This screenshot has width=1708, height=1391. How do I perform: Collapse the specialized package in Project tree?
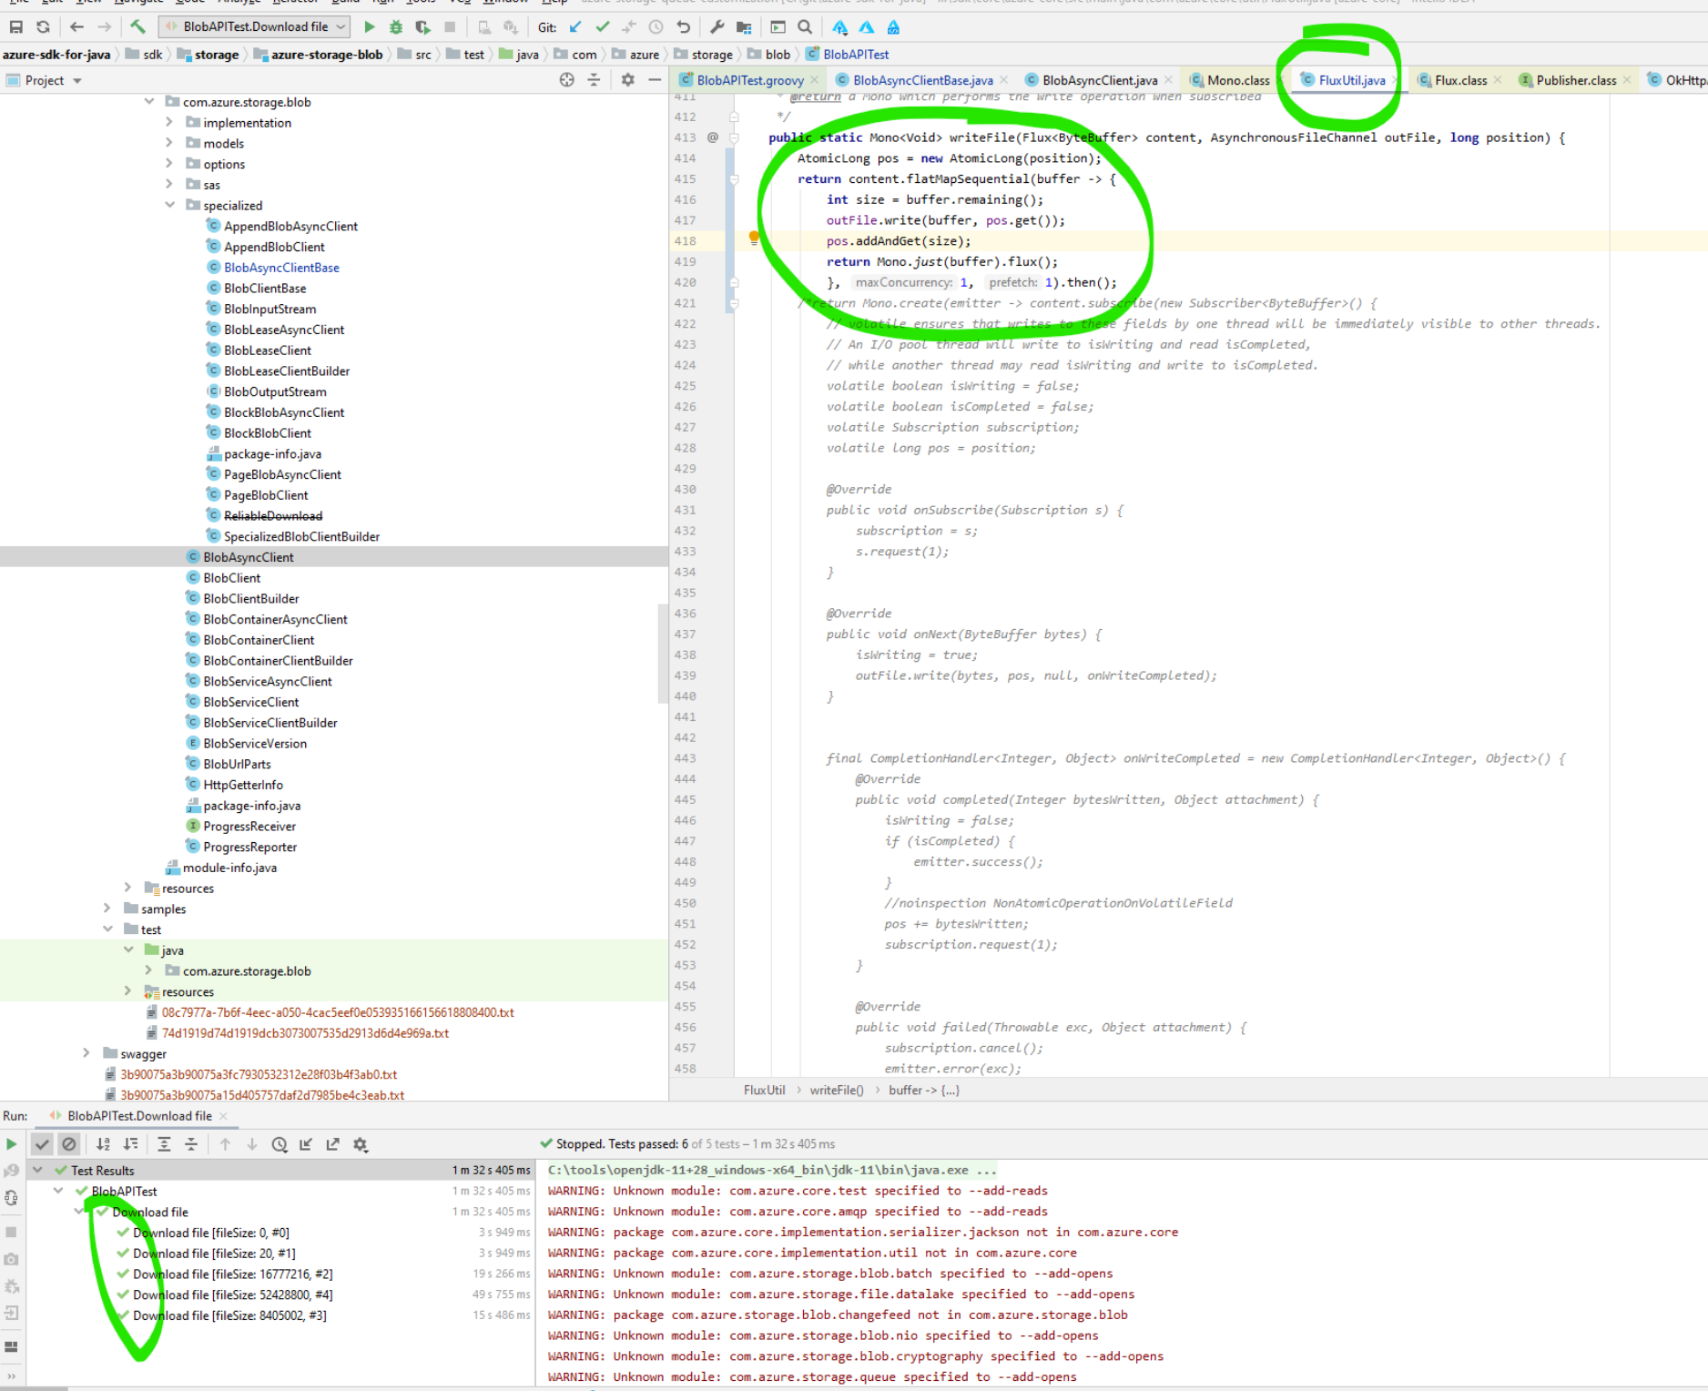pyautogui.click(x=170, y=205)
